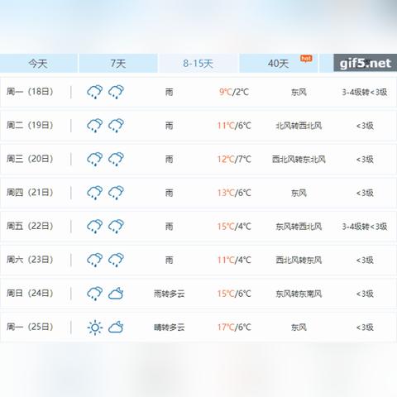Click wind level 3-4级转<3级 in 周五 row
The height and width of the screenshot is (397, 397).
click(365, 227)
